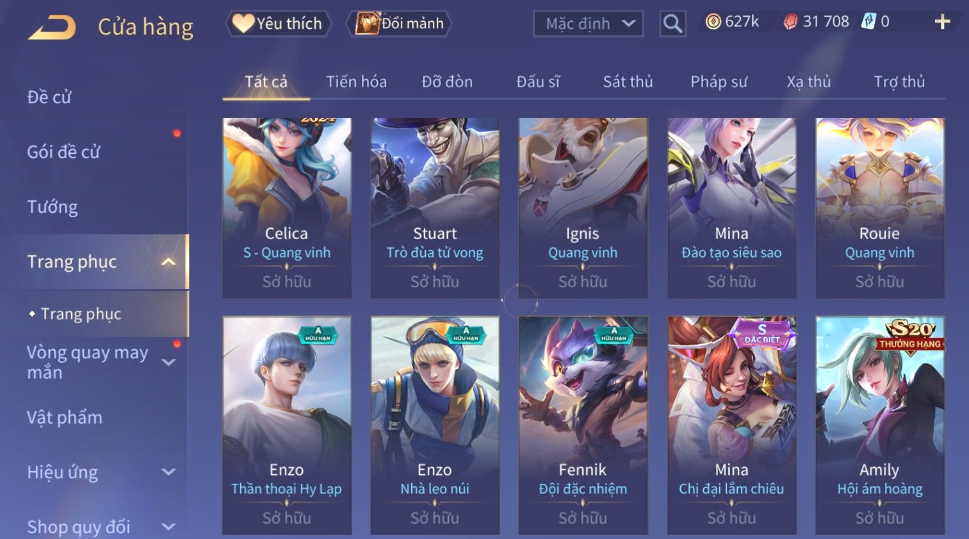Open the search magnifier icon

click(x=672, y=24)
